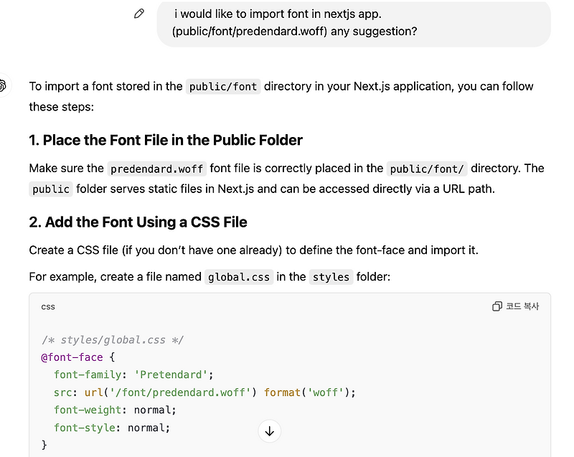Select the styles folder code span
The height and width of the screenshot is (457, 574).
click(331, 277)
